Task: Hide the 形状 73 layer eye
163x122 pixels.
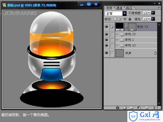Action: click(x=107, y=27)
